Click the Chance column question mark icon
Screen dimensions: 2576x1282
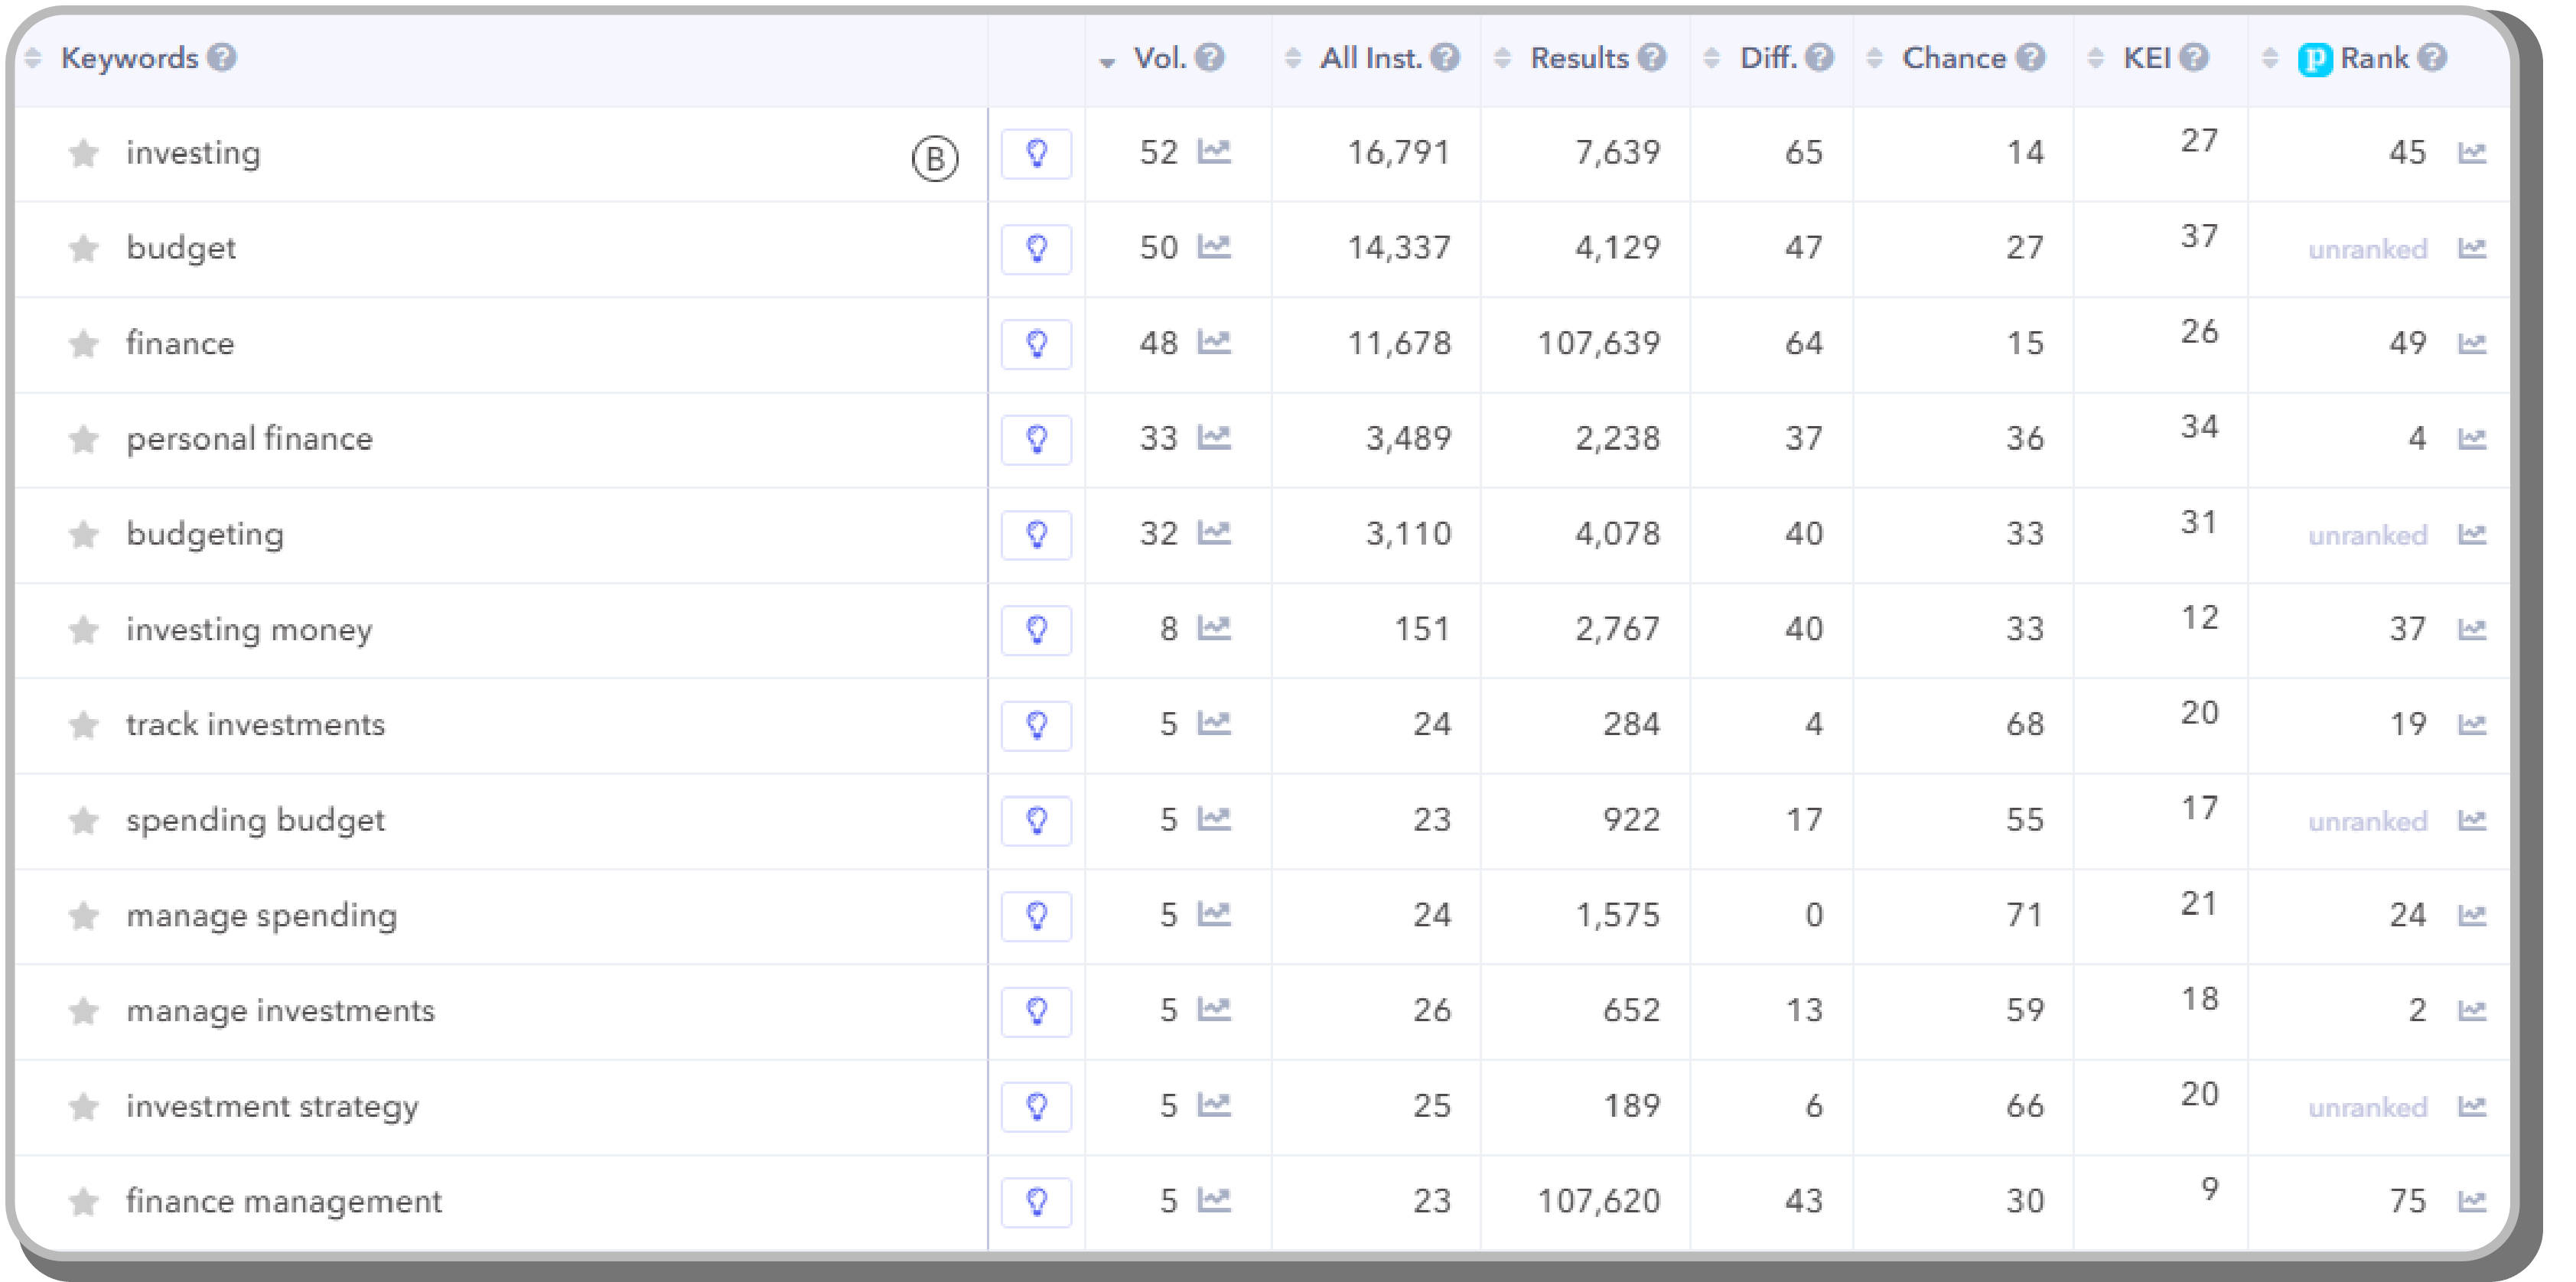tap(2031, 58)
